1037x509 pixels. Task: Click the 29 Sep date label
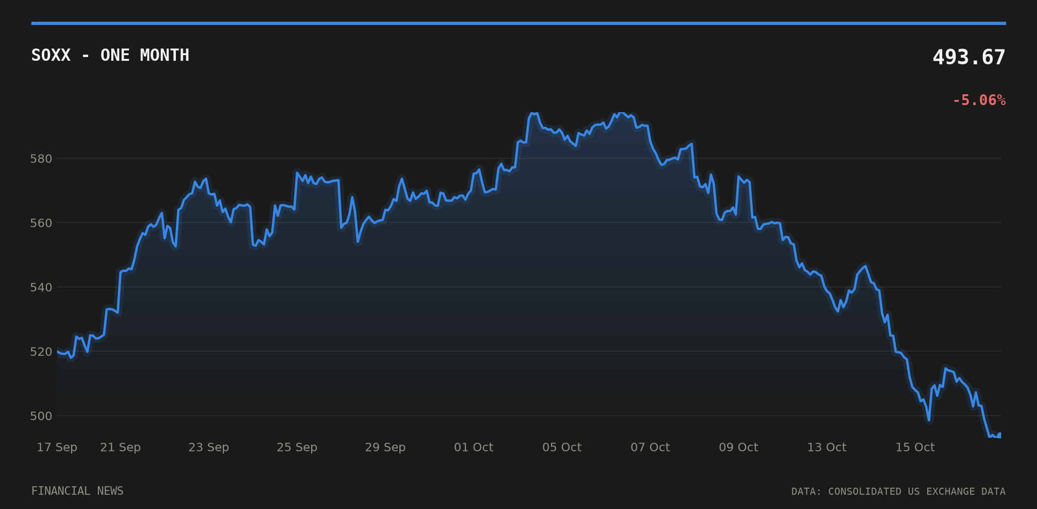point(385,447)
